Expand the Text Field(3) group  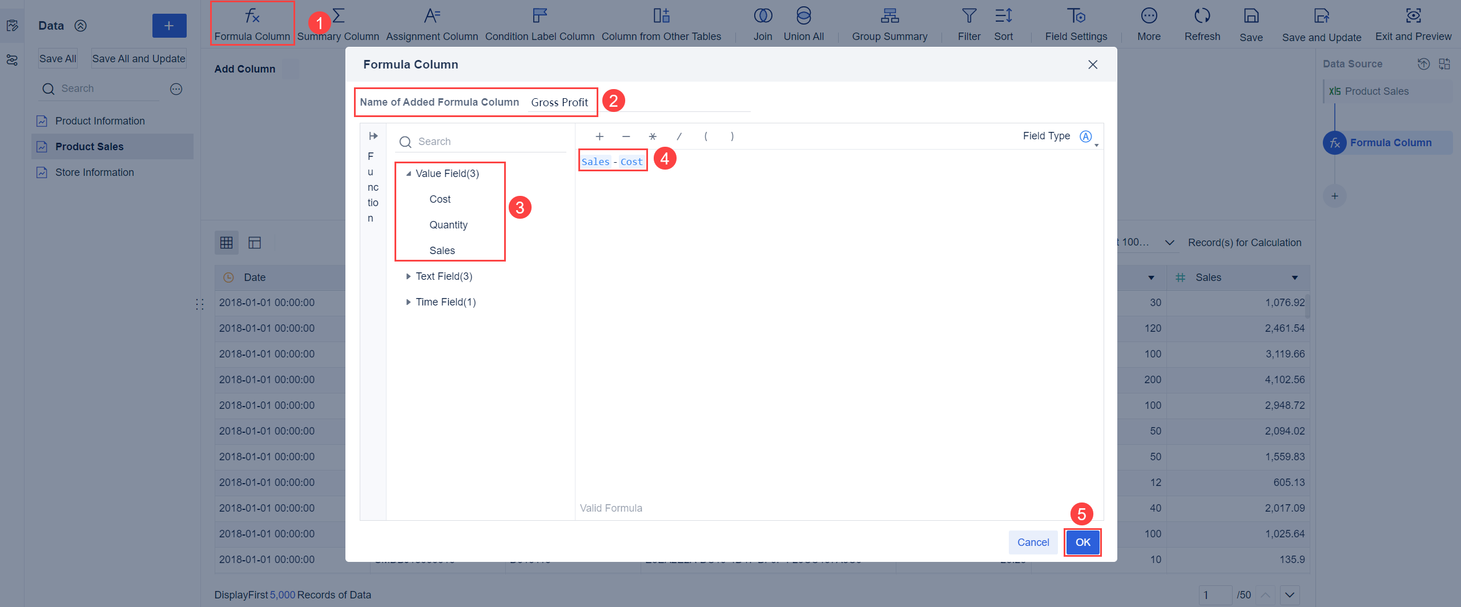pyautogui.click(x=408, y=276)
